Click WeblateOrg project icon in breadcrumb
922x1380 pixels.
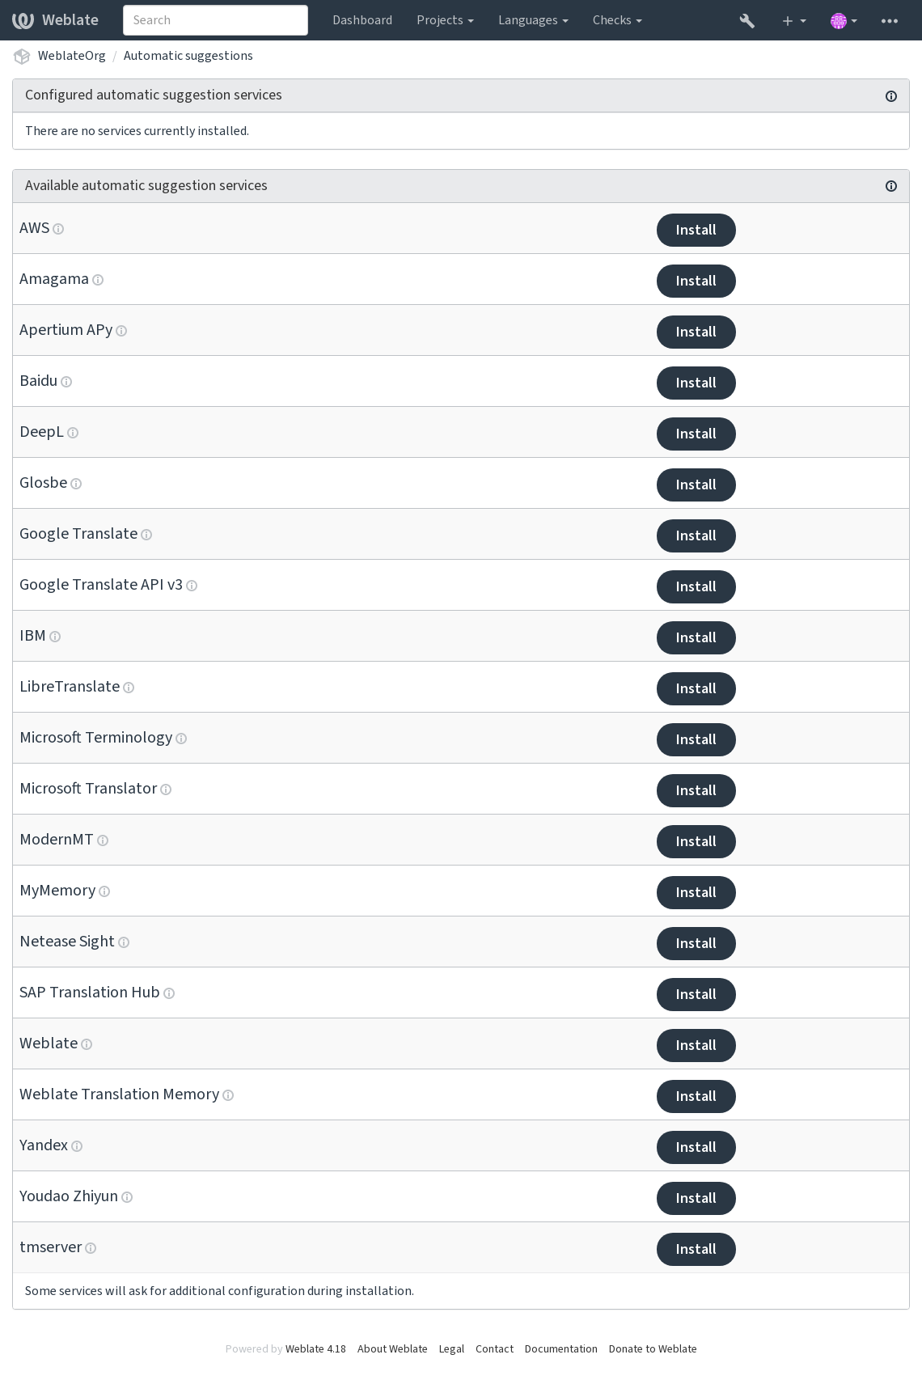(22, 56)
